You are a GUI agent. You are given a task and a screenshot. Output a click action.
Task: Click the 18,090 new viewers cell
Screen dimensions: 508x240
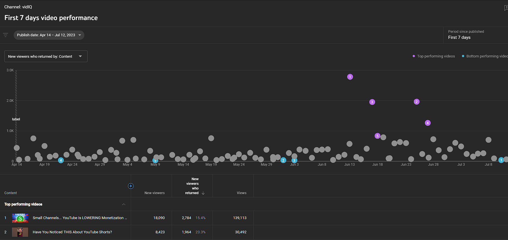coord(159,218)
